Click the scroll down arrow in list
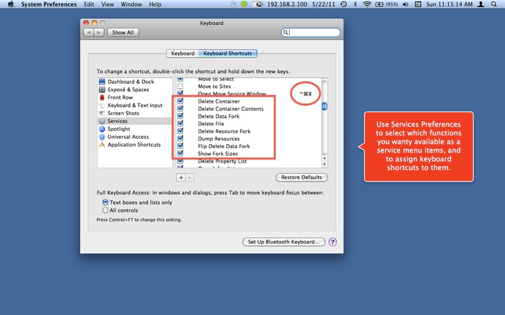Image resolution: width=505 pixels, height=315 pixels. click(x=324, y=164)
